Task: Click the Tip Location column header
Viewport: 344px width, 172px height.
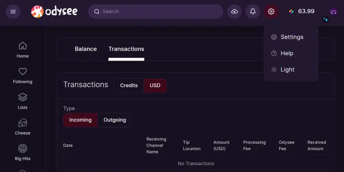Action: 192,146
